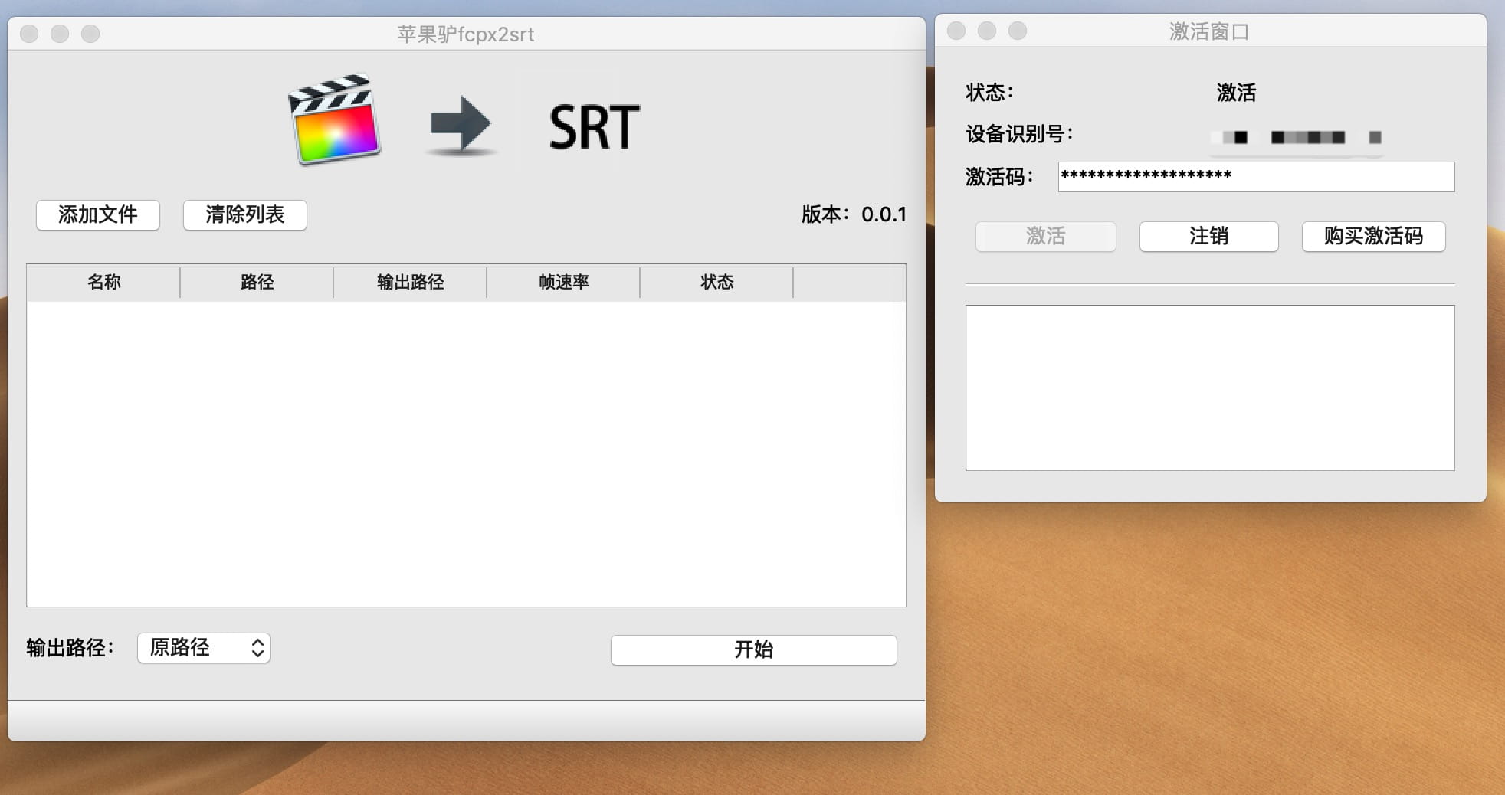1505x795 pixels.
Task: Close the 苹果驴fcpx2srt main window
Action: pyautogui.click(x=29, y=34)
